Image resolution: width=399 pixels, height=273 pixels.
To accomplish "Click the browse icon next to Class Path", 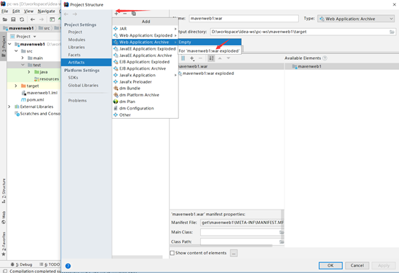I will click(282, 242).
